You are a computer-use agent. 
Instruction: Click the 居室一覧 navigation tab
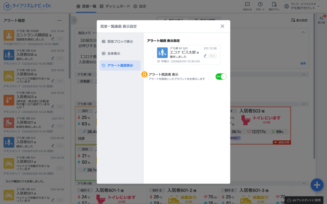(86, 6)
